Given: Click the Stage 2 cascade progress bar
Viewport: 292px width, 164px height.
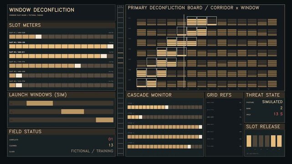Looking at the screenshot, I should point(165,117).
